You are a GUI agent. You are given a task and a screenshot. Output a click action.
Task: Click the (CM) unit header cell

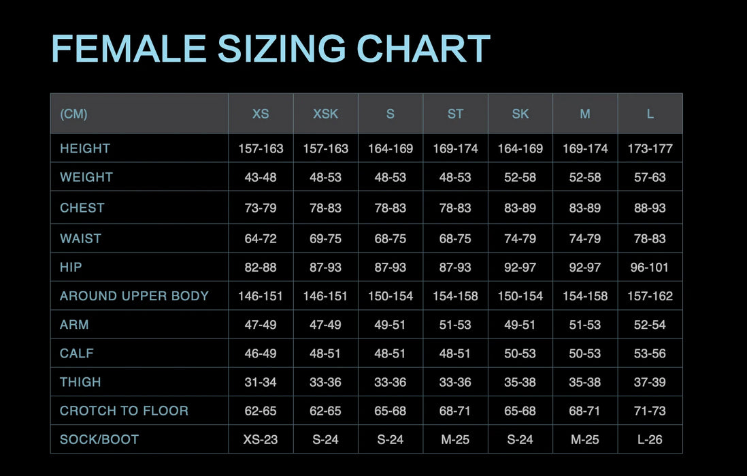click(73, 114)
